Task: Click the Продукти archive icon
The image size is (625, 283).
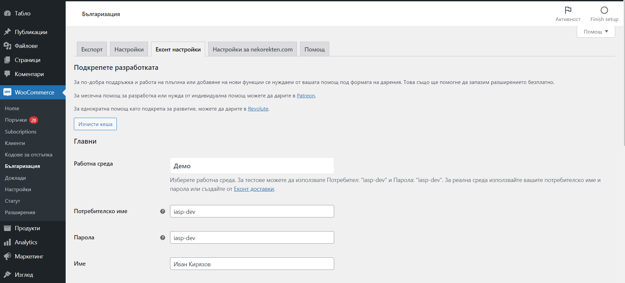Action: click(7, 228)
